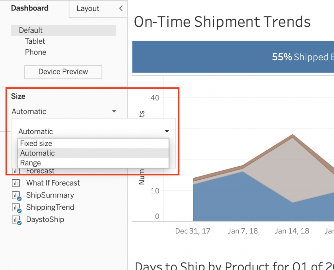Screen dimensions: 334x270
Task: Select the Default device layout
Action: click(x=31, y=30)
